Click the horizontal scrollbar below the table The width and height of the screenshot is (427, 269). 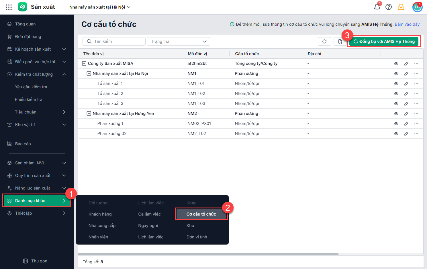[208, 254]
